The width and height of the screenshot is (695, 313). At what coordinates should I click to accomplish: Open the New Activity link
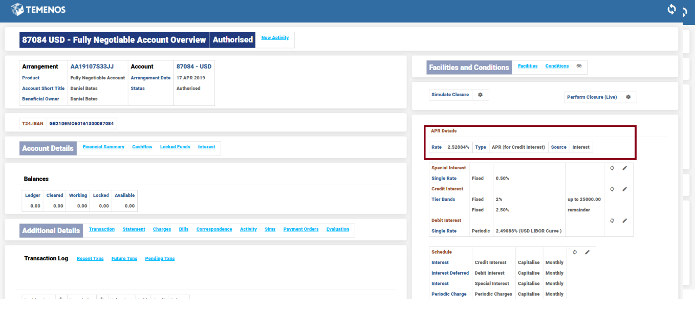275,38
